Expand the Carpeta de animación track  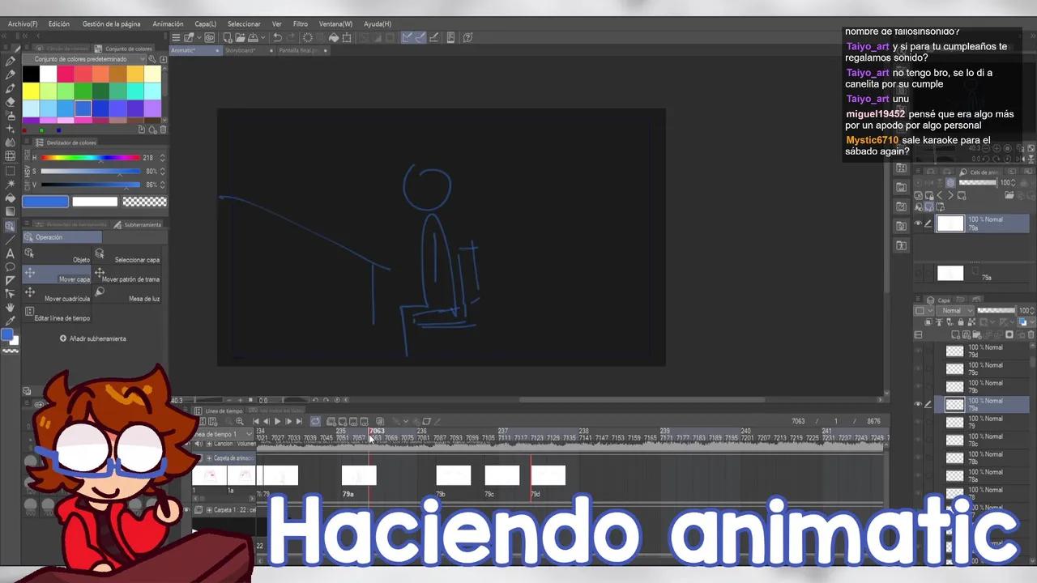pos(209,458)
